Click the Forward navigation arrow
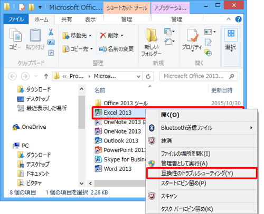The image size is (264, 214). coord(25,76)
